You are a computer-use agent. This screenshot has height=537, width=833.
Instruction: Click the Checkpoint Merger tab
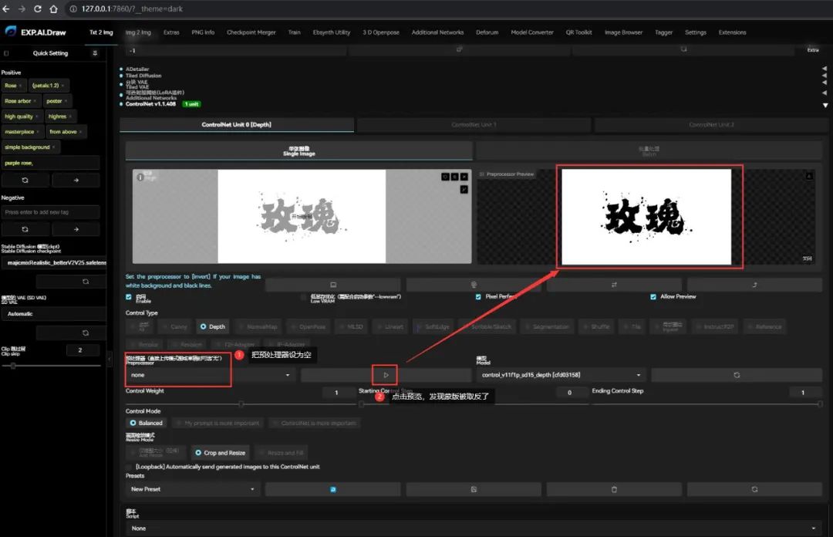tap(251, 32)
